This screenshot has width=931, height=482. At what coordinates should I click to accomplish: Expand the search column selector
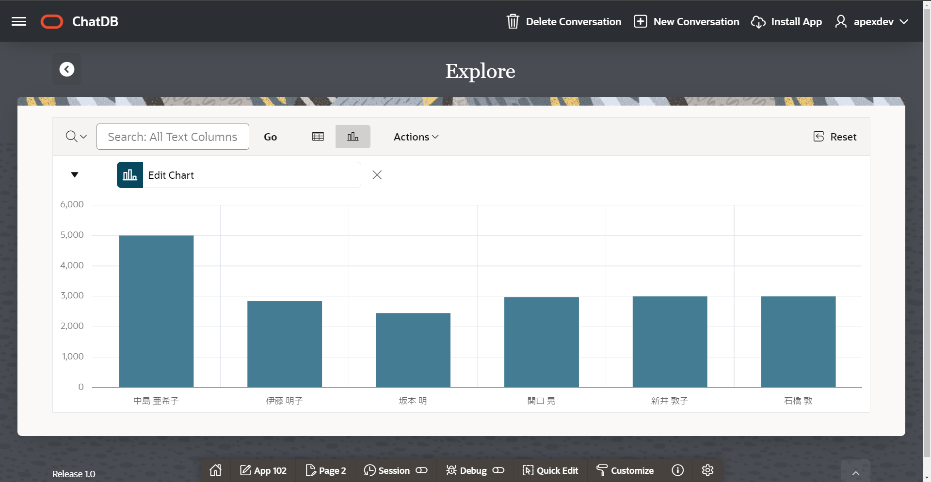pos(76,137)
